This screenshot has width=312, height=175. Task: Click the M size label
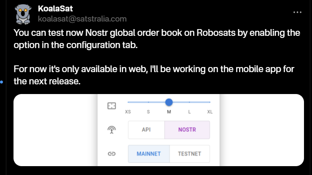169,112
